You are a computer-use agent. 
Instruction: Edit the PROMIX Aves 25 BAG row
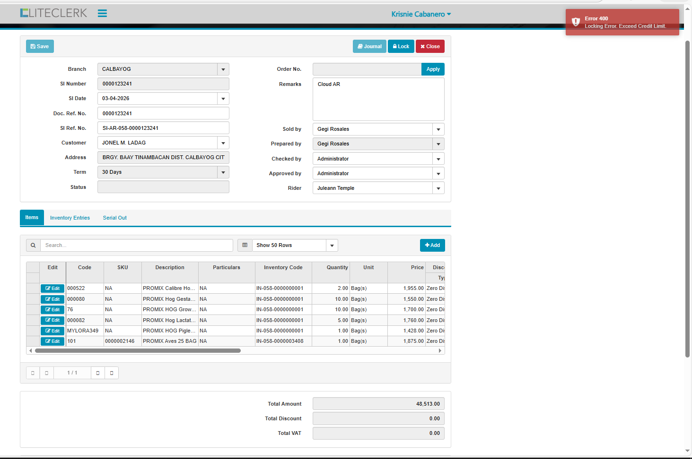[53, 341]
